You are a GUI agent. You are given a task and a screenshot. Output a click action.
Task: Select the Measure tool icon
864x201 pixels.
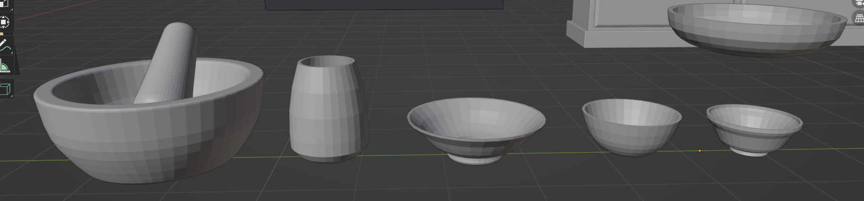pyautogui.click(x=5, y=66)
